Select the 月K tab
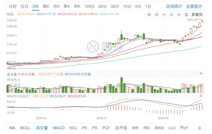The height and width of the screenshot is (134, 212). 56,6
